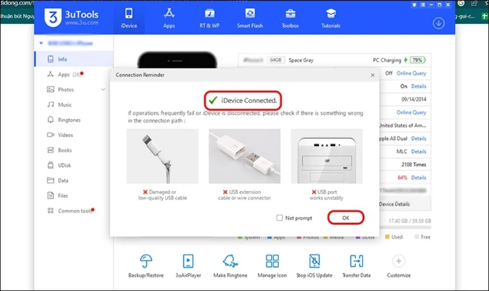Open the Tutorials tab
Viewport: 489px width, 291px height.
[x=331, y=18]
